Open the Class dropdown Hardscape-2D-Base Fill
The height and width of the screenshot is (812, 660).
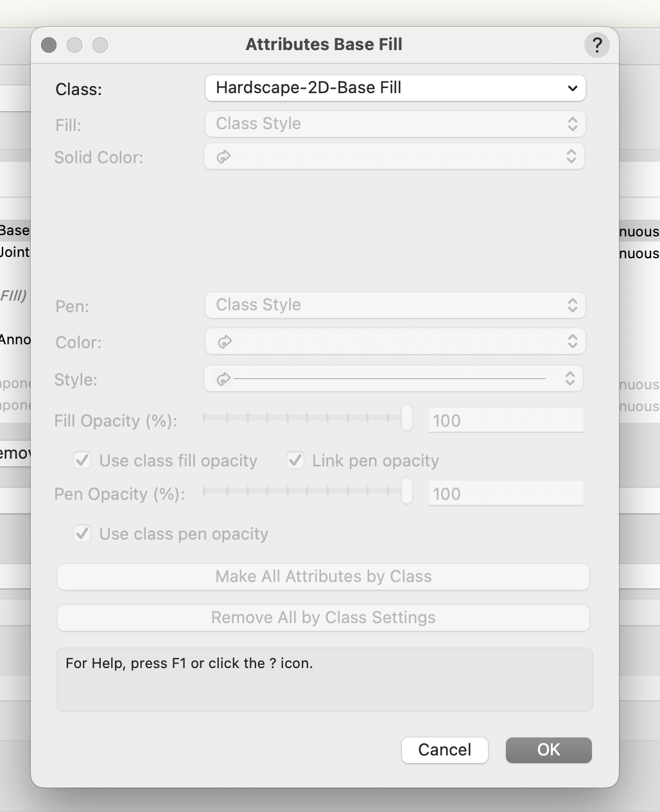[395, 88]
